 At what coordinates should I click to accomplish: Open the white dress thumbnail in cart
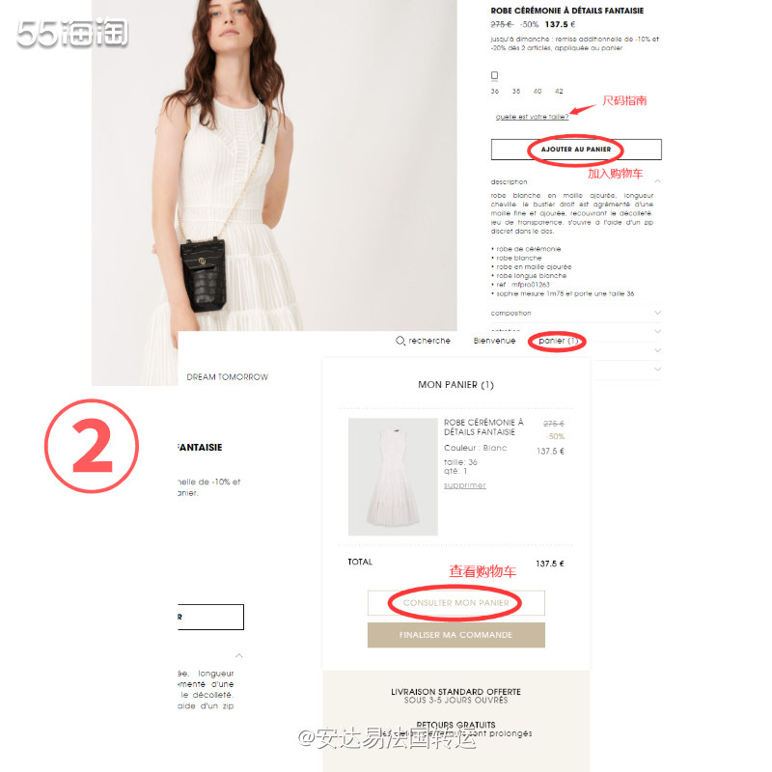pyautogui.click(x=393, y=477)
